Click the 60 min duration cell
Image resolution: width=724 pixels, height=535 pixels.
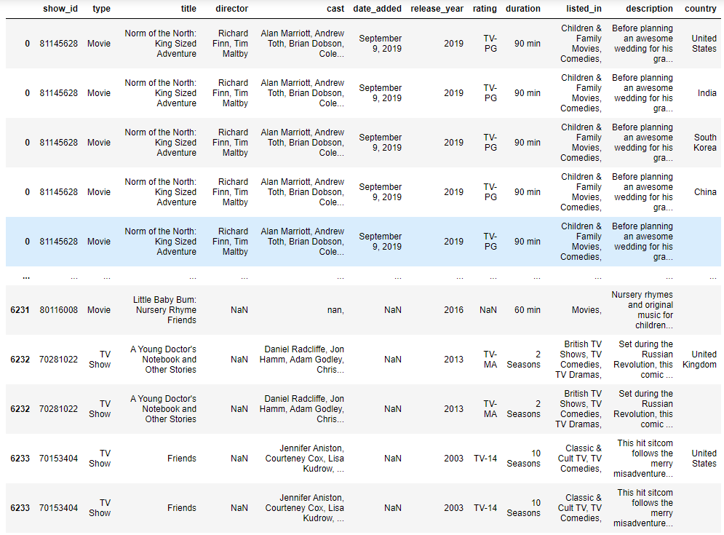tap(528, 309)
